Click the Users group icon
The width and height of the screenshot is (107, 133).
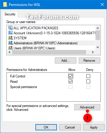coord(11,48)
